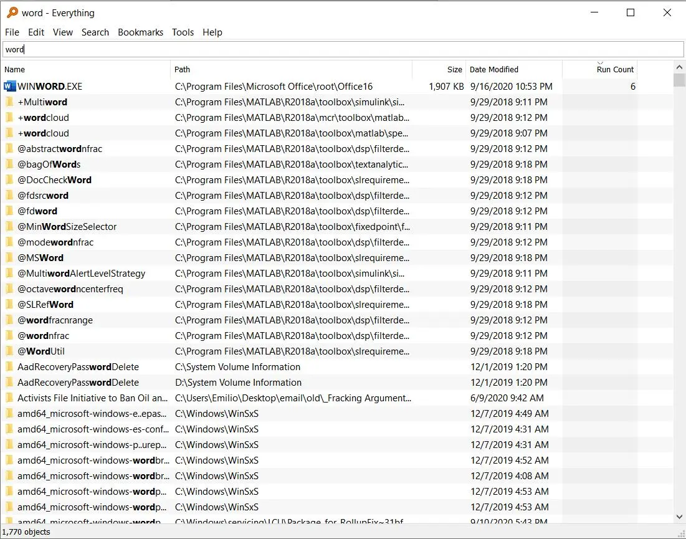Open the File menu
This screenshot has width=686, height=539.
(x=12, y=32)
